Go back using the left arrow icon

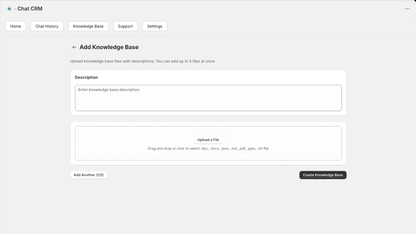click(74, 47)
